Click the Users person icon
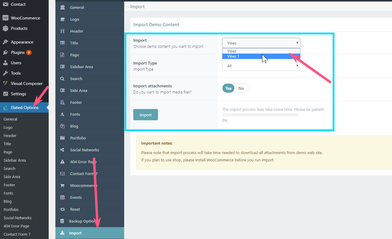The image size is (392, 239). [x=6, y=63]
